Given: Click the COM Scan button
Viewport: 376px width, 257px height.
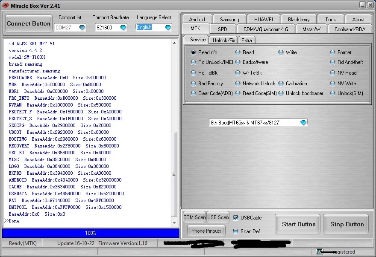Looking at the screenshot, I should (194, 217).
